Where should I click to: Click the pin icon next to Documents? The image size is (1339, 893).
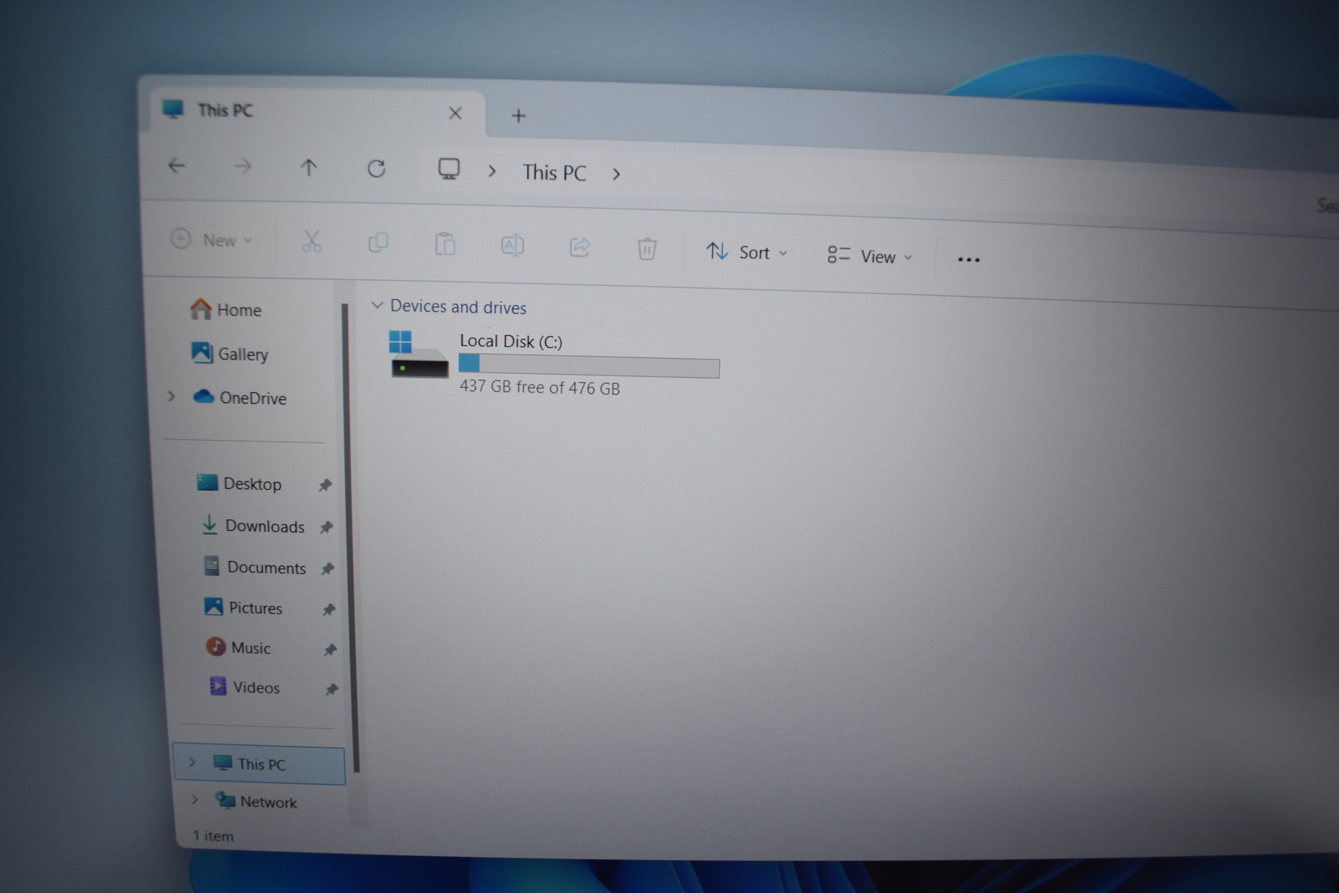tap(327, 568)
